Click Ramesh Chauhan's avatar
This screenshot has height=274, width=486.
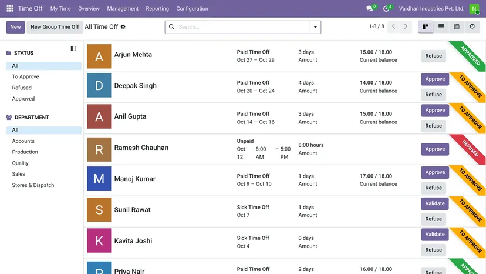[x=99, y=149]
